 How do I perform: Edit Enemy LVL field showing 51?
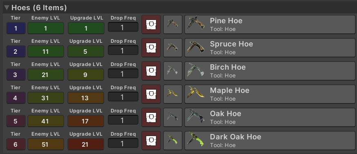pyautogui.click(x=45, y=144)
